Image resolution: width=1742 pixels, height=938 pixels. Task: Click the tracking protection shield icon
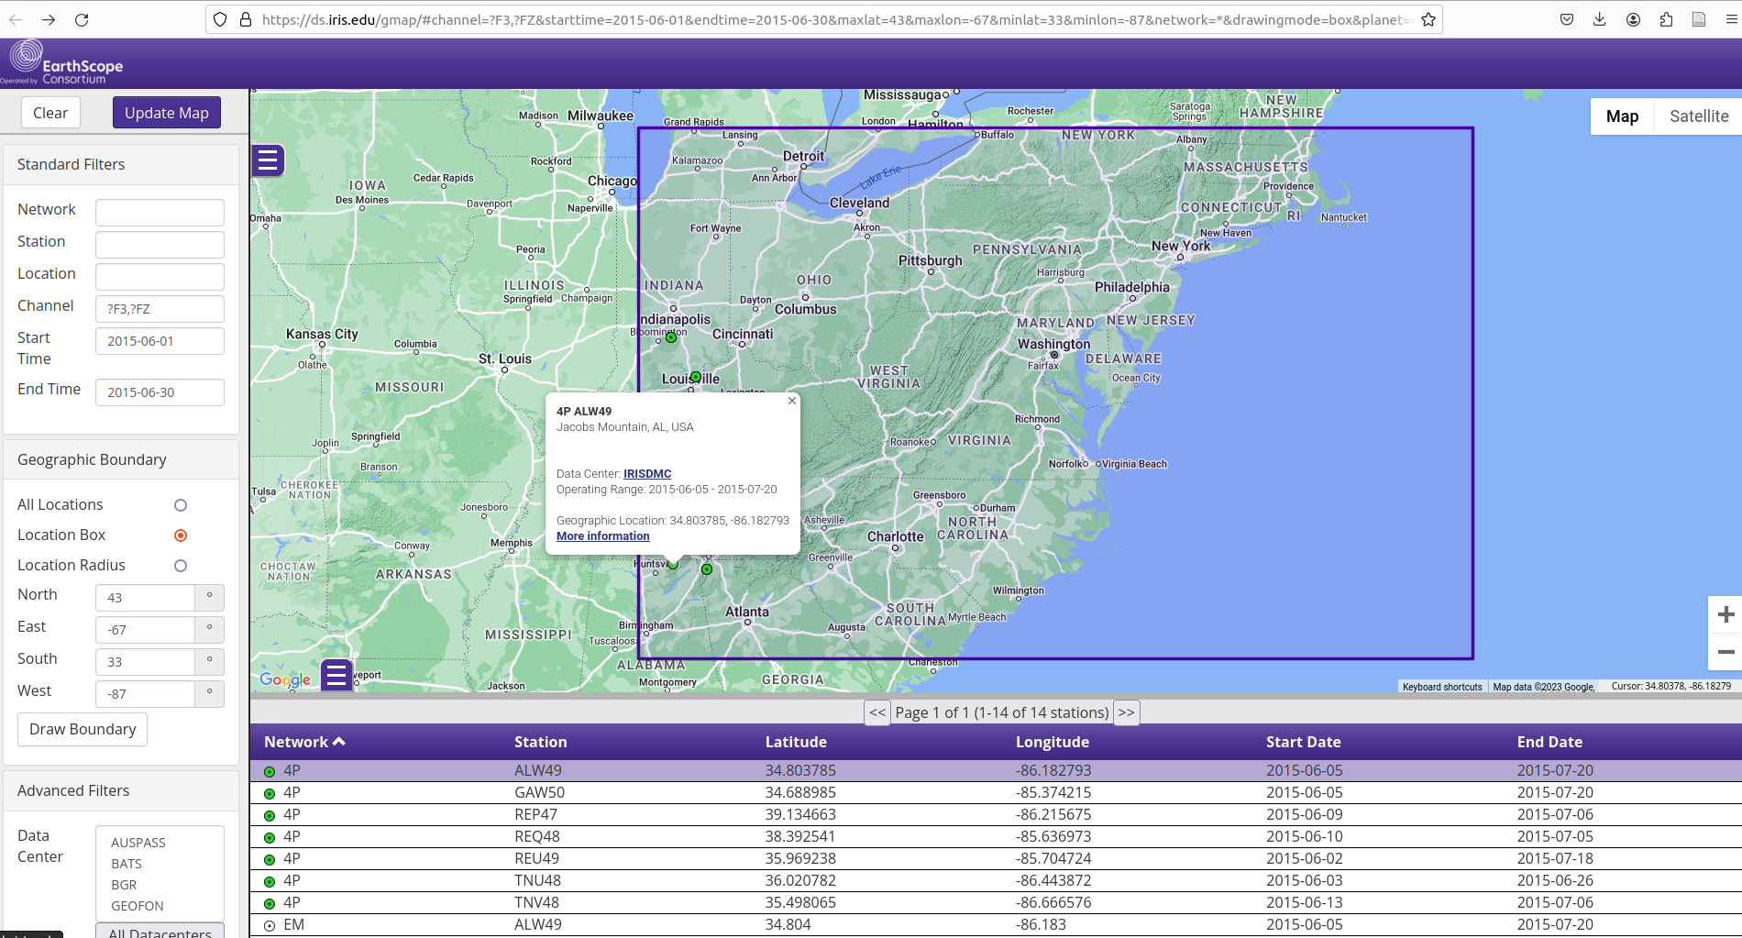[220, 19]
